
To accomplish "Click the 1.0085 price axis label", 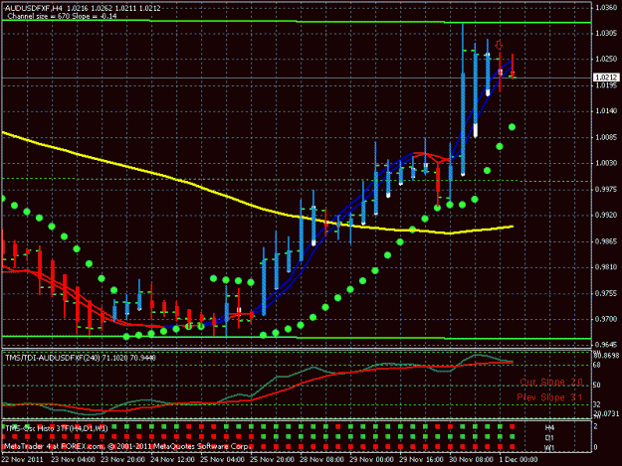I will (606, 137).
